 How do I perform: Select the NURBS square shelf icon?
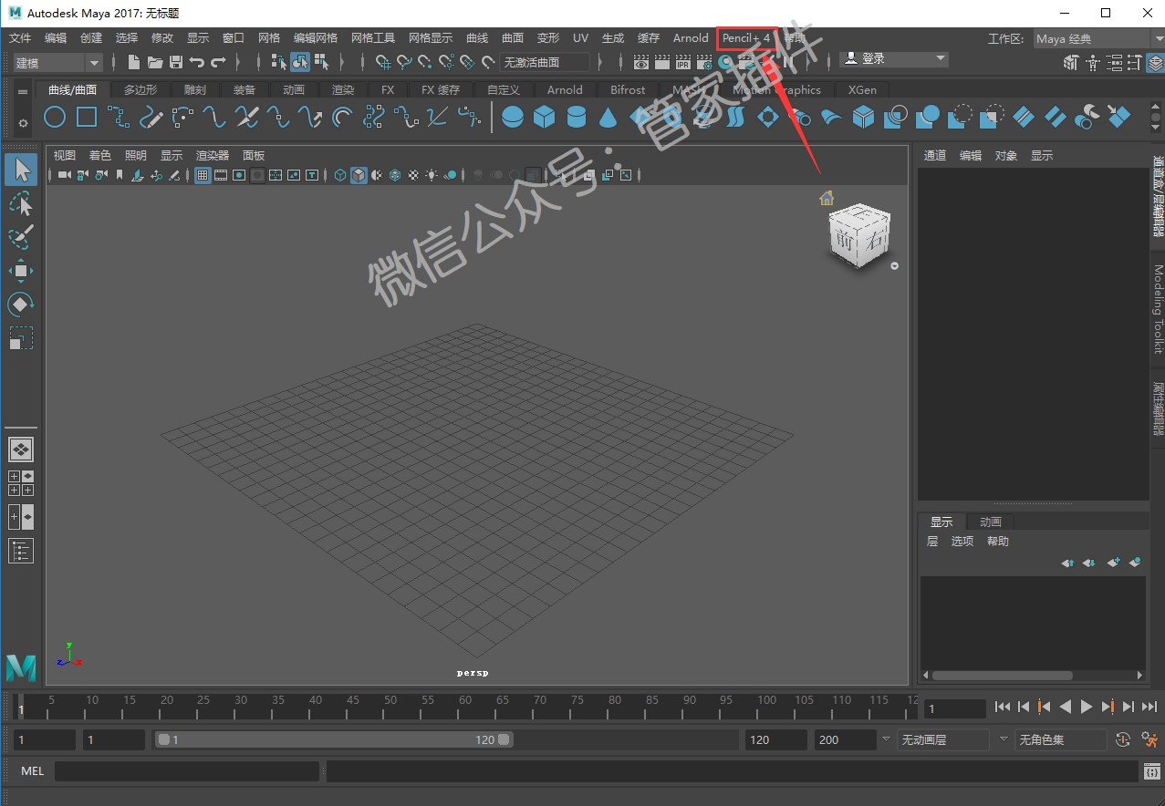click(87, 117)
